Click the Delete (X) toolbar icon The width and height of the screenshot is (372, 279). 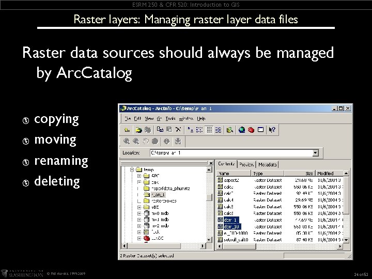178,130
